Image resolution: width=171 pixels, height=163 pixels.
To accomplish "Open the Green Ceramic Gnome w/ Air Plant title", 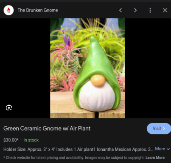I will [x=47, y=129].
